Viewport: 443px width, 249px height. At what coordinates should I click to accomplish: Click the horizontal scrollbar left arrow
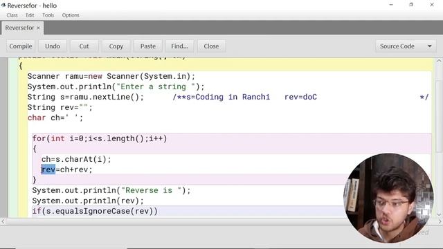pos(3,221)
